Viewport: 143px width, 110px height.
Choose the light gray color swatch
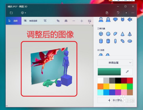[x=106, y=81]
